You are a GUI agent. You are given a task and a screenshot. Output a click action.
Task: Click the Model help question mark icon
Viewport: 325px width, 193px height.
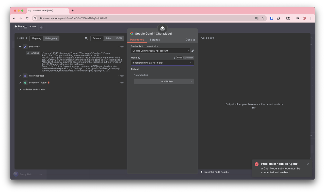[139, 58]
